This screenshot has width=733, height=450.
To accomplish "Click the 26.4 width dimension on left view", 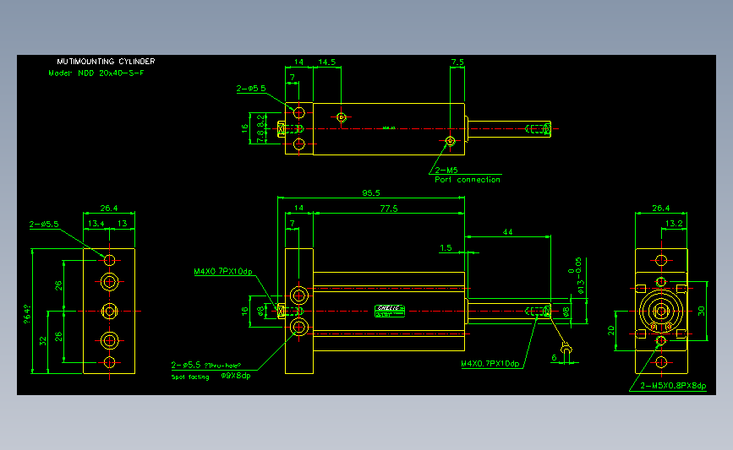I will [x=109, y=209].
